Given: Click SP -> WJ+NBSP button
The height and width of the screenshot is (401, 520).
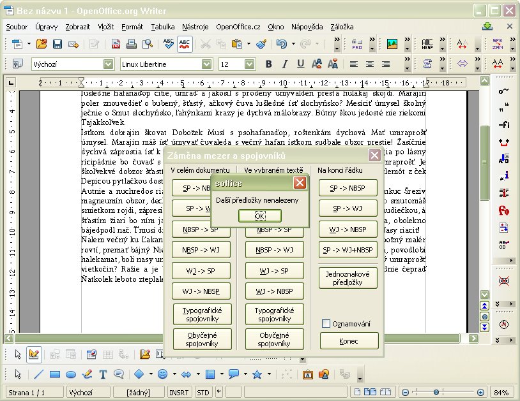Looking at the screenshot, I should (x=348, y=250).
